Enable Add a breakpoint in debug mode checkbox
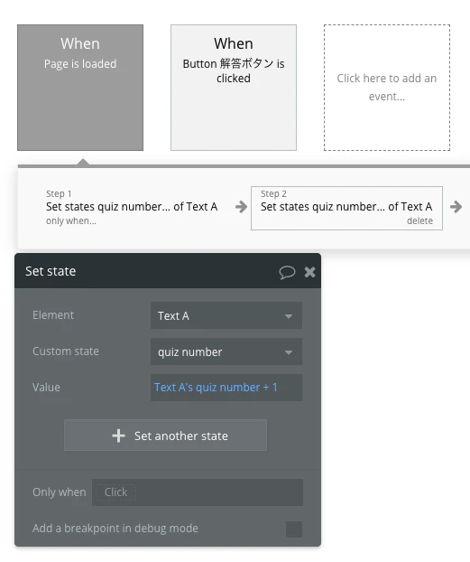This screenshot has width=470, height=562. click(x=294, y=529)
